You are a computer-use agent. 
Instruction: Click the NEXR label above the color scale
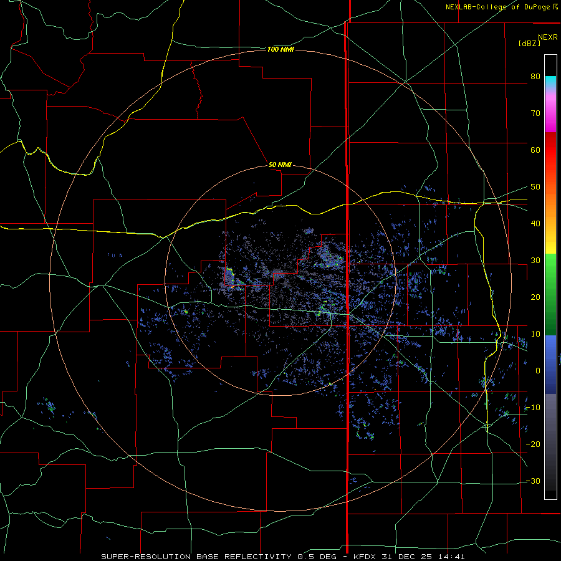click(x=548, y=37)
